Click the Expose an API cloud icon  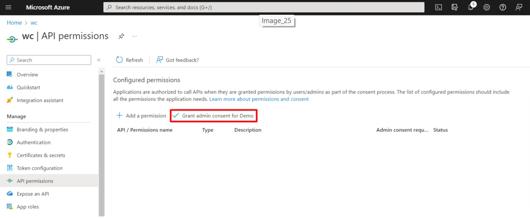coord(10,194)
